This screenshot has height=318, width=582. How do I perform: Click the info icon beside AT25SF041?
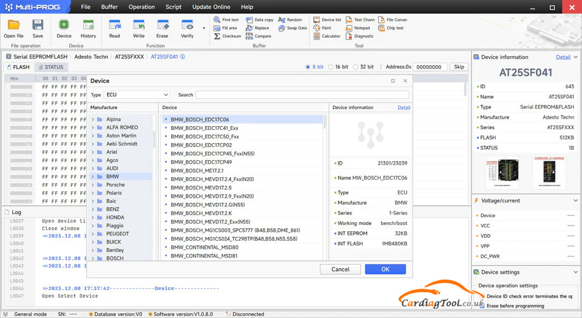click(183, 57)
